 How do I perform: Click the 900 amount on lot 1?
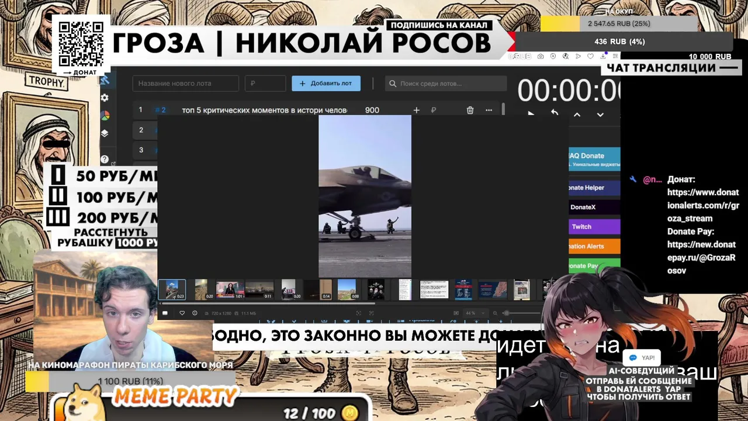(x=372, y=110)
